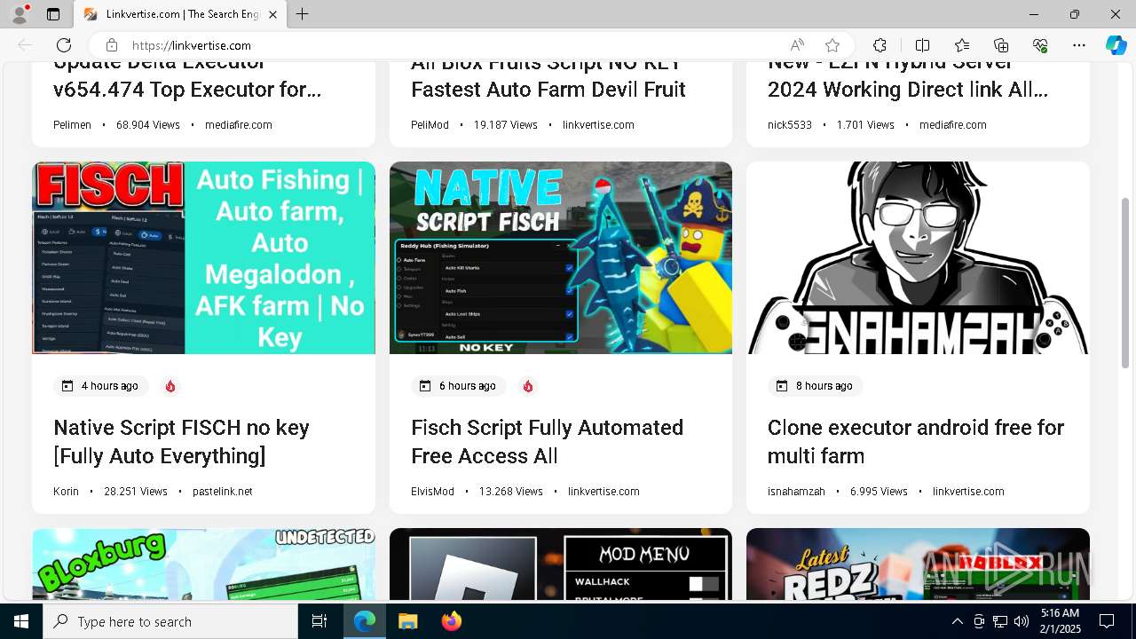View site information lock icon
Image resolution: width=1136 pixels, height=639 pixels.
[x=111, y=45]
